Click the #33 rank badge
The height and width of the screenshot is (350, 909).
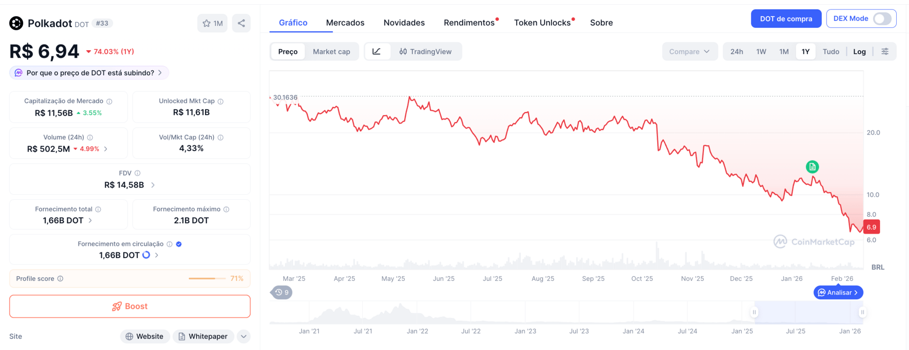[102, 23]
